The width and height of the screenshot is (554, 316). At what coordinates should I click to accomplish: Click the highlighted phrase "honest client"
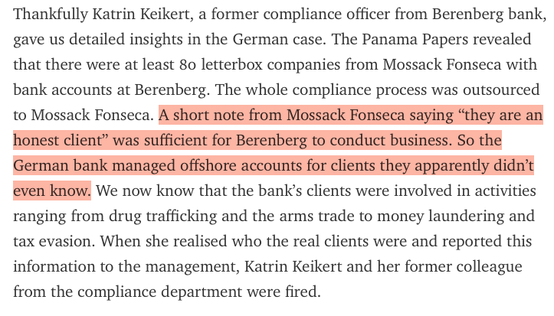pyautogui.click(x=58, y=140)
